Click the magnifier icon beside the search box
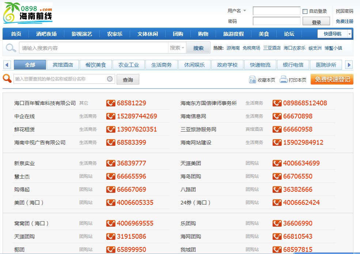 (x=11, y=48)
